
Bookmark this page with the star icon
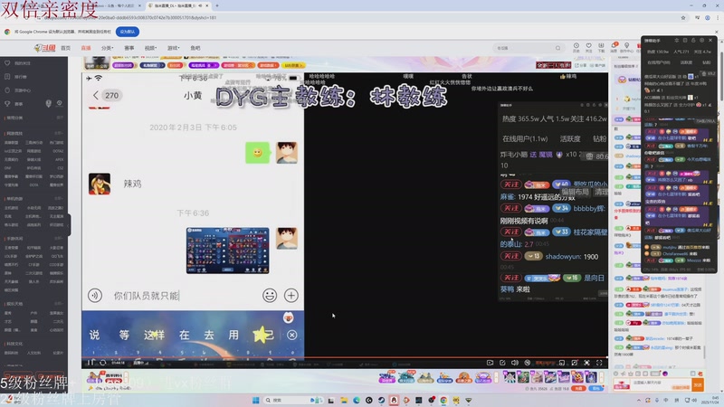(x=683, y=18)
